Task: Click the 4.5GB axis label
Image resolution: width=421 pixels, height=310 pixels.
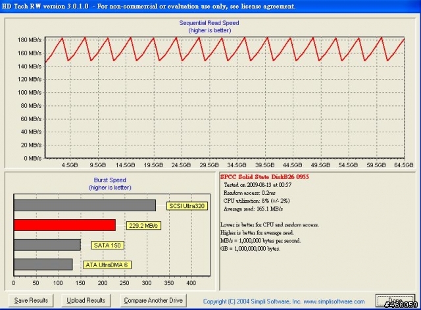Action: pyautogui.click(x=70, y=165)
